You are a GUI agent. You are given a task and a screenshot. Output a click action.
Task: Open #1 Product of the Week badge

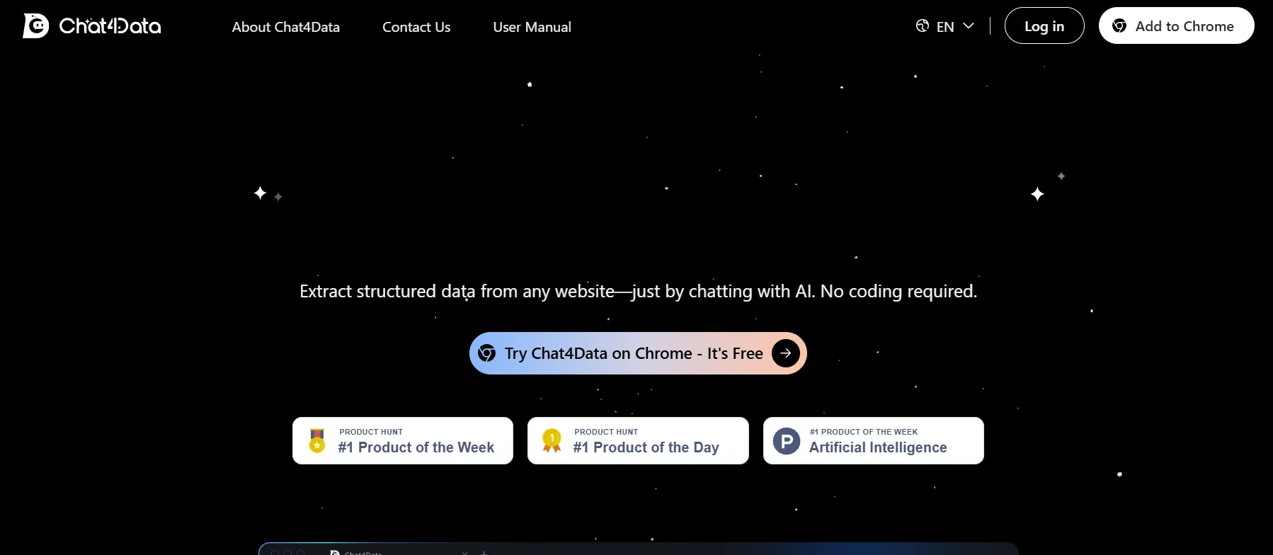pyautogui.click(x=403, y=440)
